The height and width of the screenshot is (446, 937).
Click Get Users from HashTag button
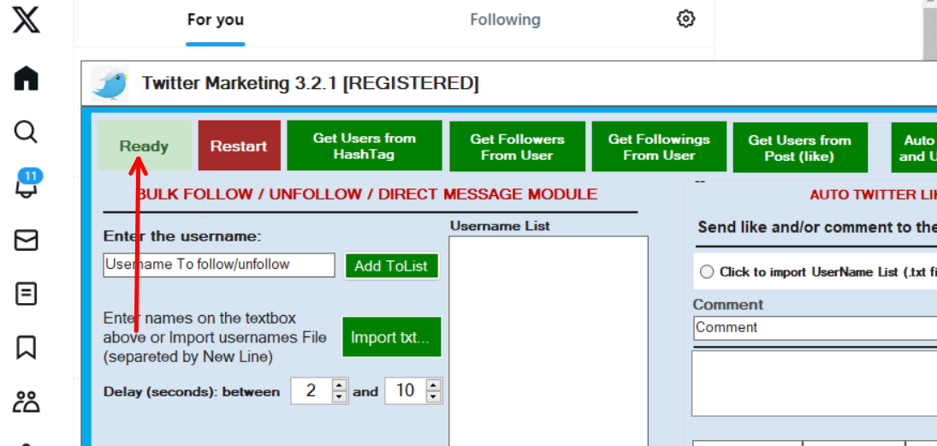click(x=364, y=146)
